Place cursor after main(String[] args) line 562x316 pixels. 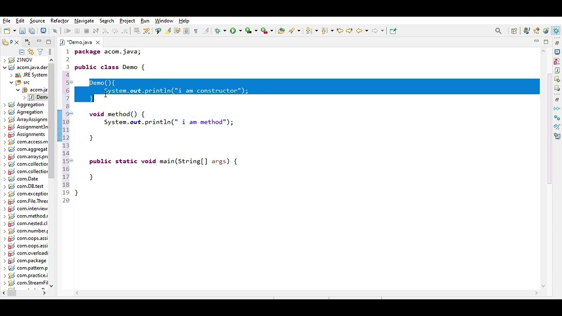238,161
